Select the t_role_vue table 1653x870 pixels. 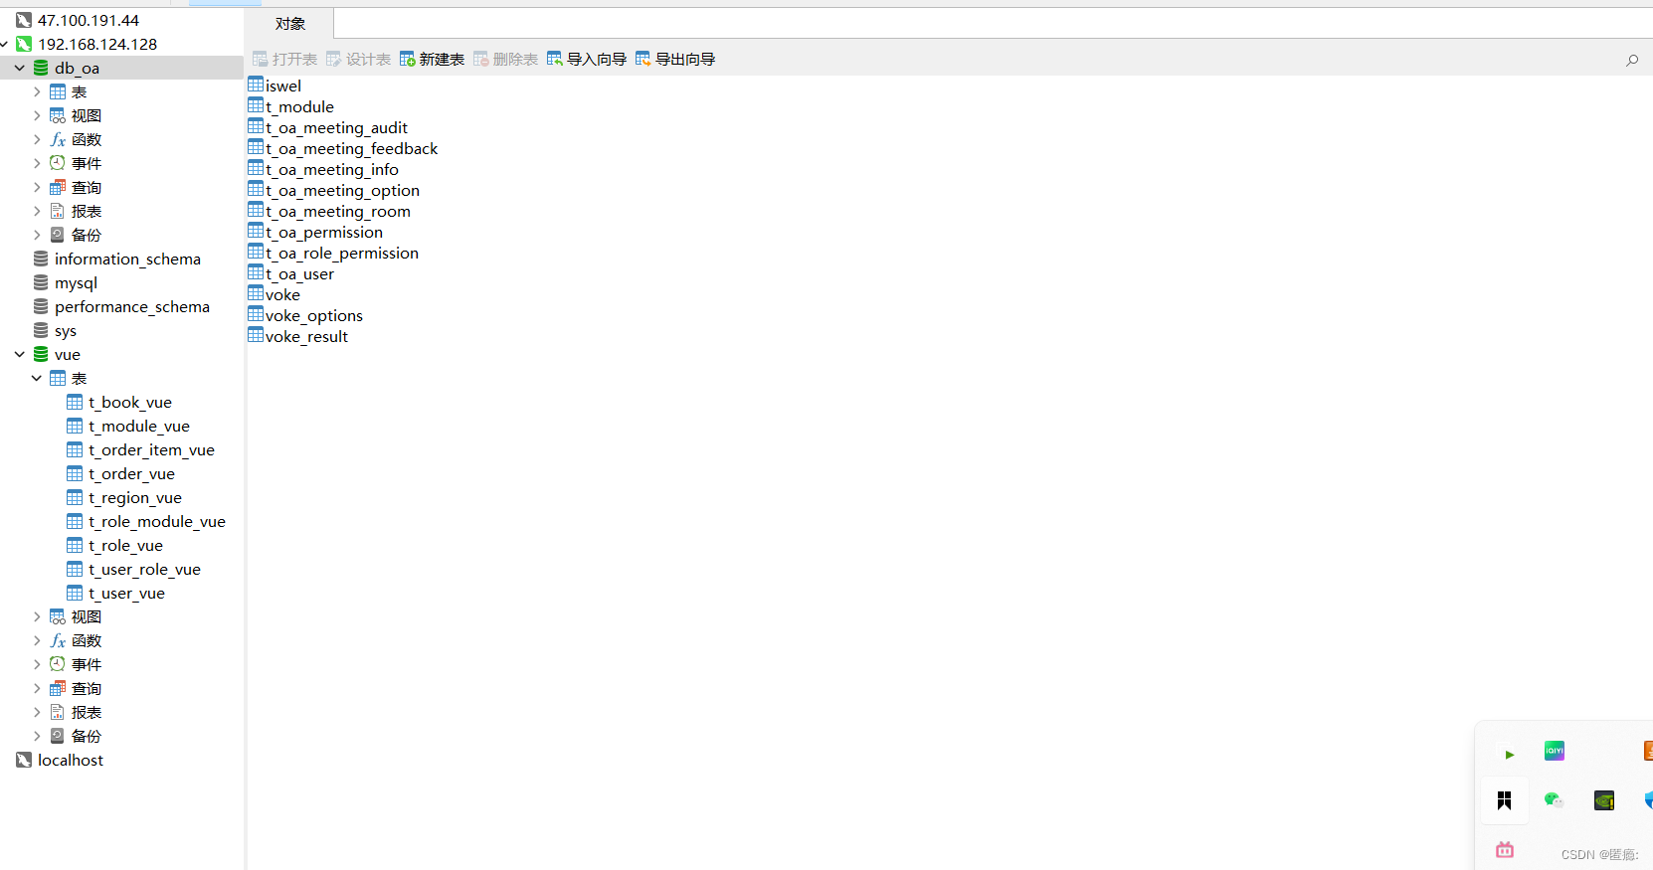(x=125, y=545)
